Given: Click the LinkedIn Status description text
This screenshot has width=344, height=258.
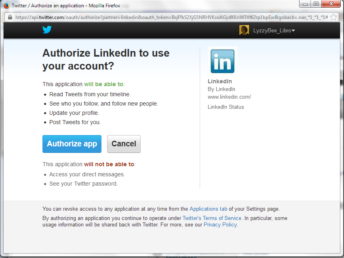Looking at the screenshot, I should (x=226, y=107).
